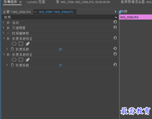152x119 pixels.
Task: Toggle the fx switch of the first 灰度系数校正
Action: point(8,39)
